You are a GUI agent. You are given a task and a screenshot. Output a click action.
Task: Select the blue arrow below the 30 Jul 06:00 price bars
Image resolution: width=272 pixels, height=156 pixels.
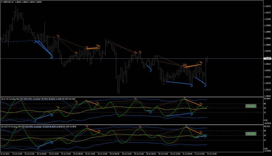pos(151,71)
